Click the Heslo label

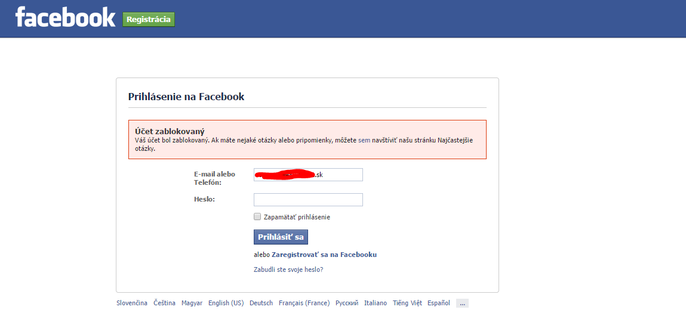click(x=205, y=199)
